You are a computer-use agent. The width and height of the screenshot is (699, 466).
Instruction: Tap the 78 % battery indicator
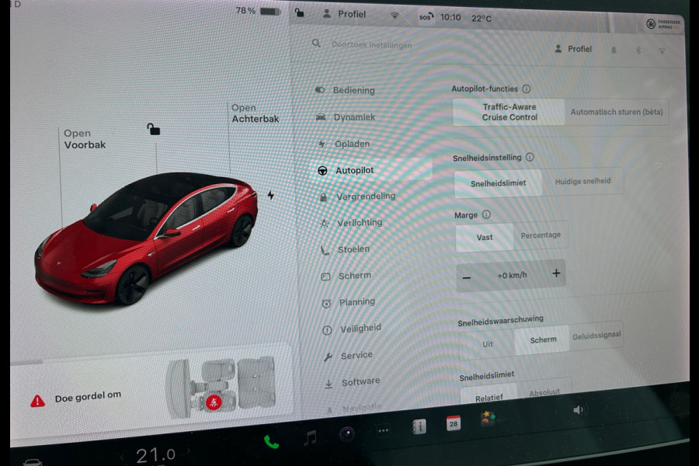click(258, 11)
